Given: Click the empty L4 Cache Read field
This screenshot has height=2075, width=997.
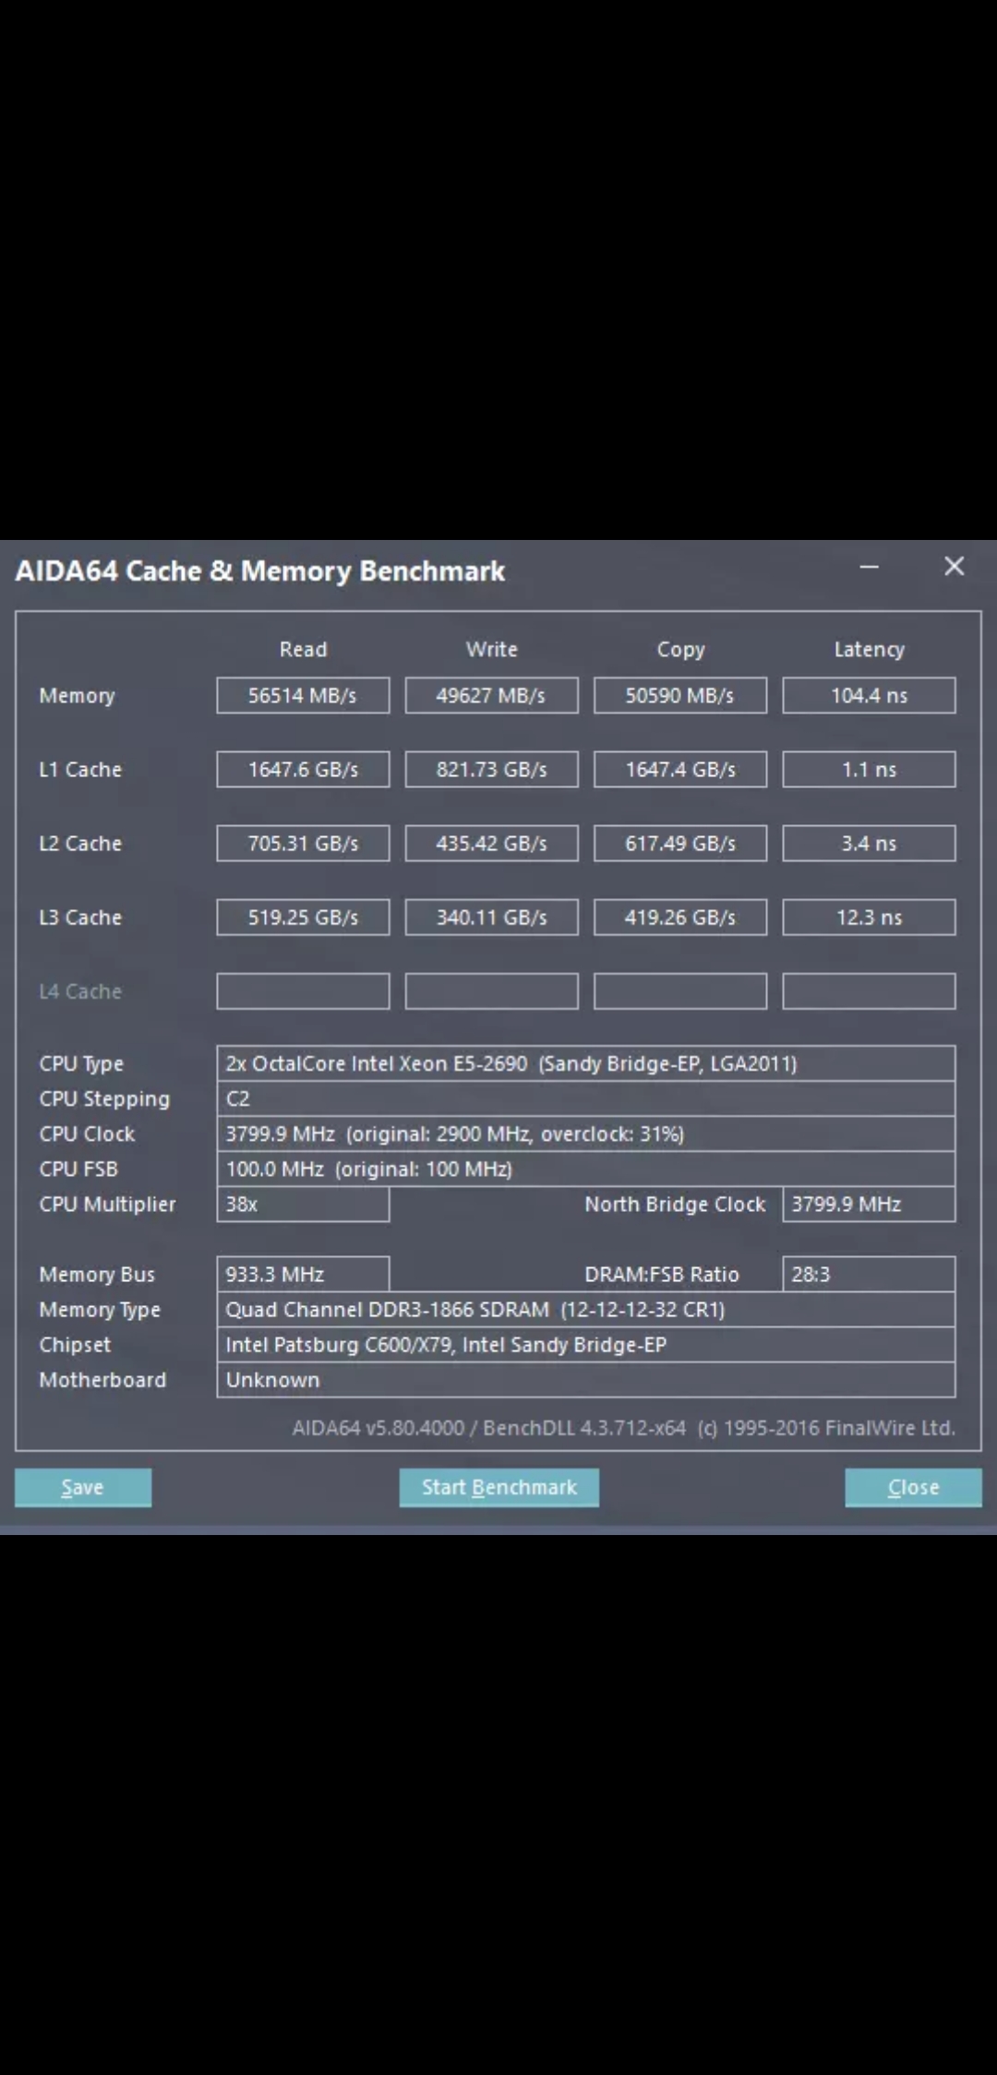Looking at the screenshot, I should coord(303,990).
